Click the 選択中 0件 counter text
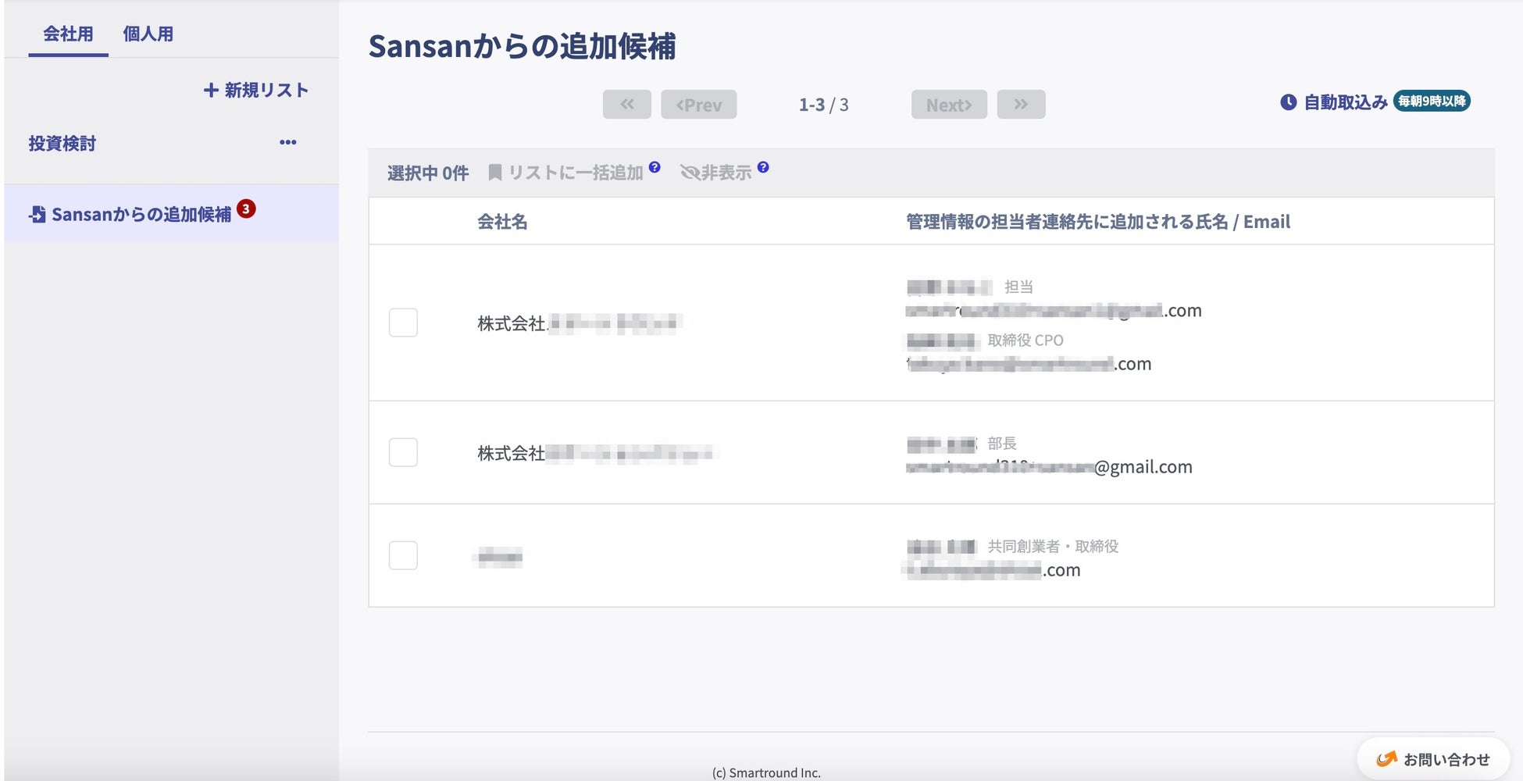The height and width of the screenshot is (781, 1523). click(x=428, y=173)
